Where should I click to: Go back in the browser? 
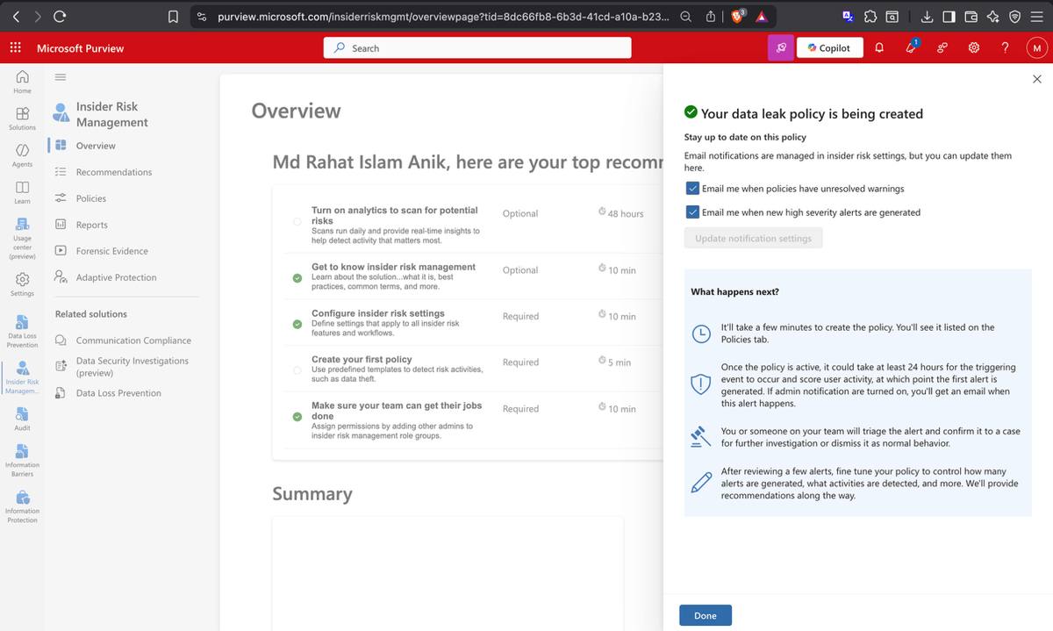click(16, 15)
